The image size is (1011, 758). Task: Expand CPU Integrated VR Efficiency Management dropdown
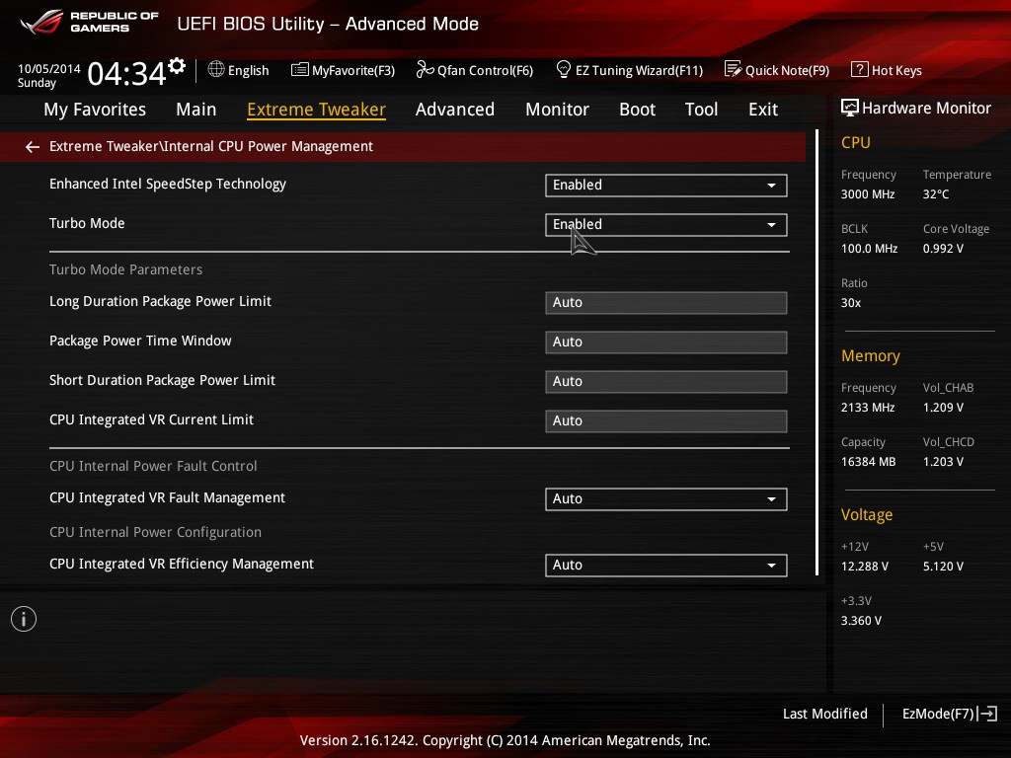(x=665, y=566)
